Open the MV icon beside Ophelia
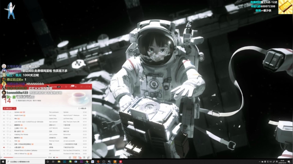This screenshot has height=164, width=293. (x=24, y=112)
